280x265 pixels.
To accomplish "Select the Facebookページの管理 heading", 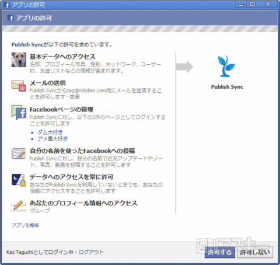I will [61, 110].
